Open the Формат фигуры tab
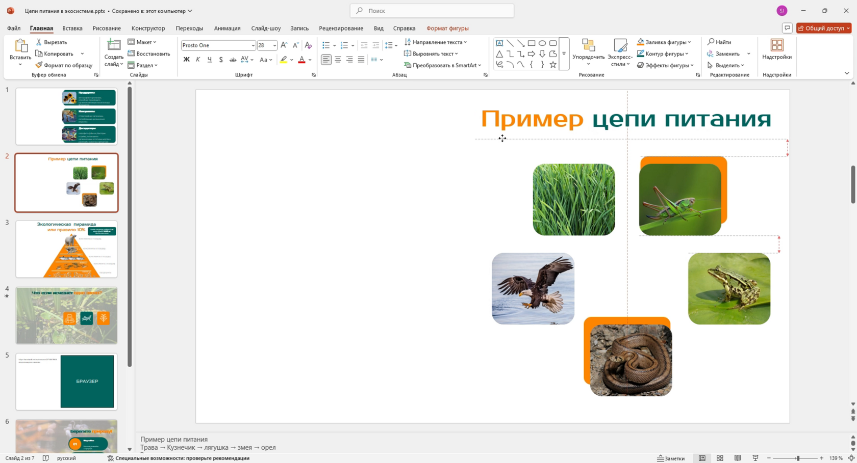Image resolution: width=857 pixels, height=463 pixels. click(x=447, y=28)
